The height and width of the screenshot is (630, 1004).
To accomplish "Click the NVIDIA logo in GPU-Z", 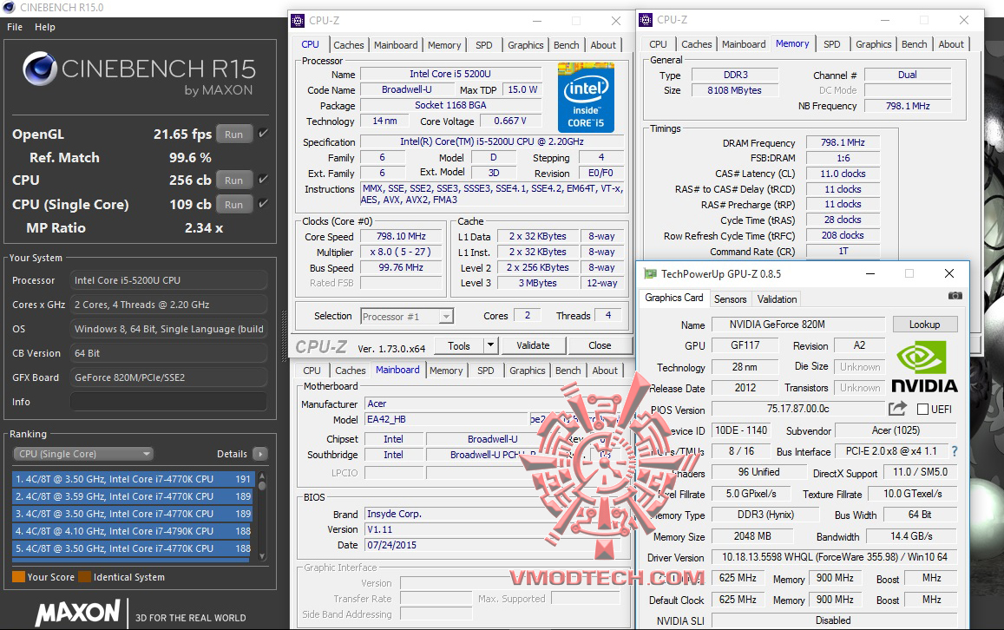I will point(924,366).
